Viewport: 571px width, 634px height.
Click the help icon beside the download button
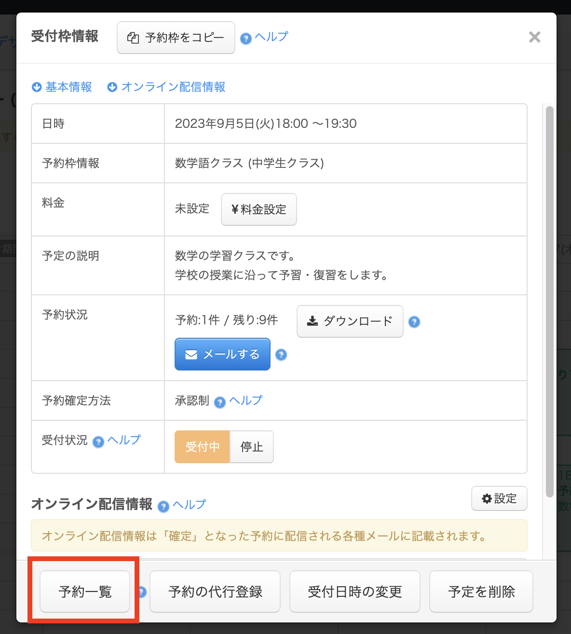(x=414, y=322)
